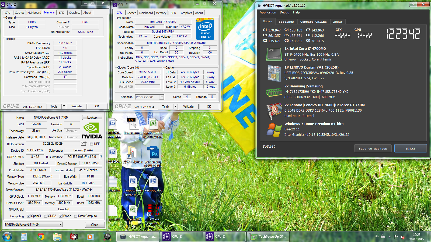Open the Debug menu in Aquamark

(284, 12)
